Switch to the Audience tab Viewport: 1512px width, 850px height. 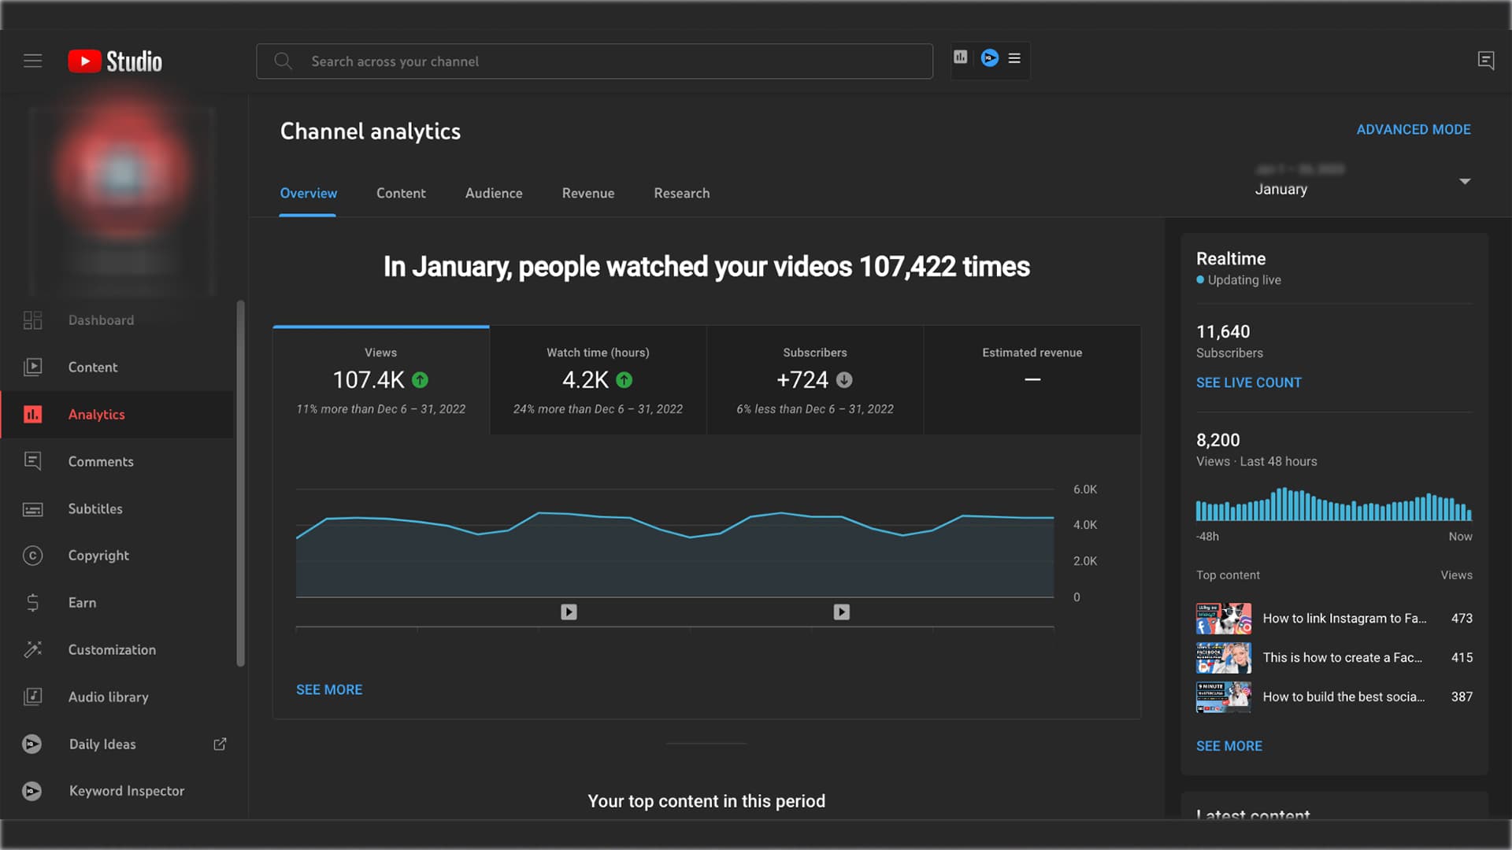point(493,194)
